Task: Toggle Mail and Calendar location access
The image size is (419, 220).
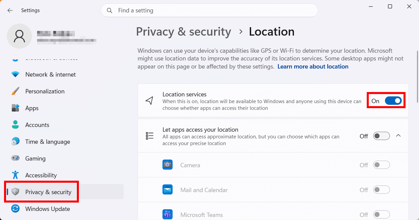Action: 382,190
